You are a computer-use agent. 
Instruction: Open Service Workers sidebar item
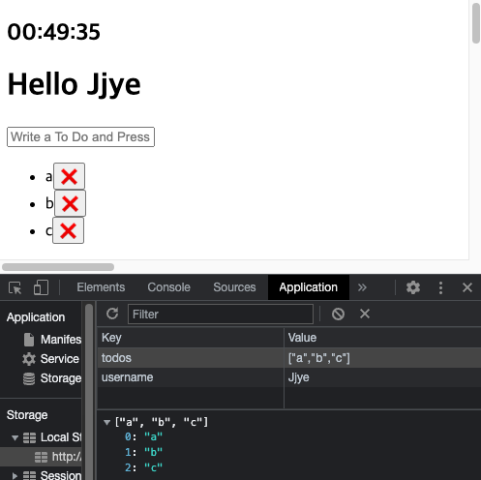click(x=51, y=359)
